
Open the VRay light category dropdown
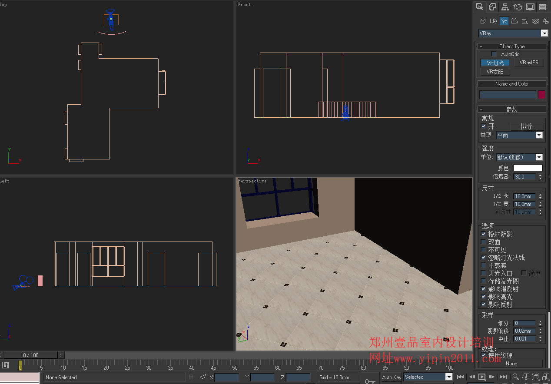click(x=544, y=33)
